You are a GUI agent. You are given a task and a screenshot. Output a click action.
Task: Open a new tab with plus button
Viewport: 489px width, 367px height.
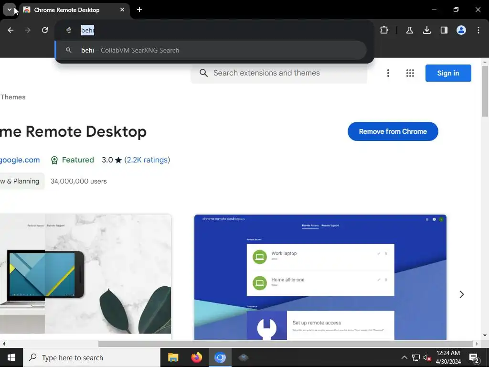(x=139, y=10)
